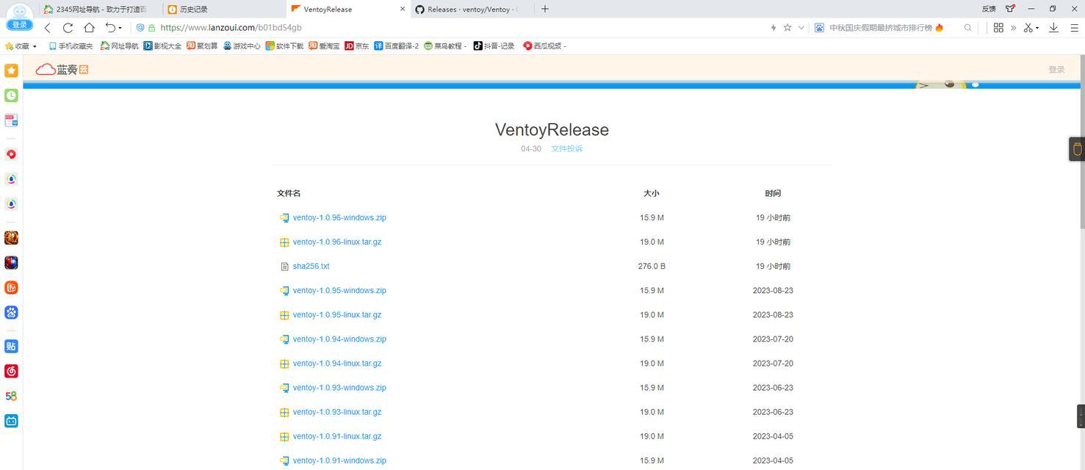Open the new tab plus button
Screen dimensions: 1085x470
click(x=544, y=9)
